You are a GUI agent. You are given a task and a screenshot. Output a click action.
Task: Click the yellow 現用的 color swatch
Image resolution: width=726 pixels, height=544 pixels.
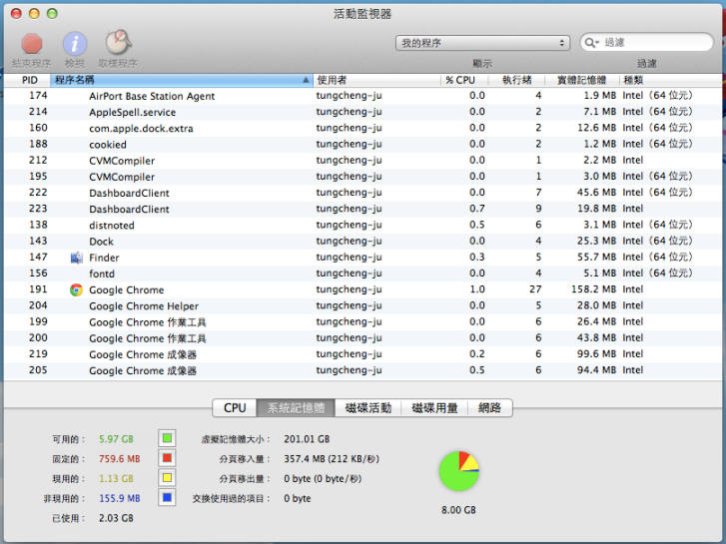(x=167, y=478)
